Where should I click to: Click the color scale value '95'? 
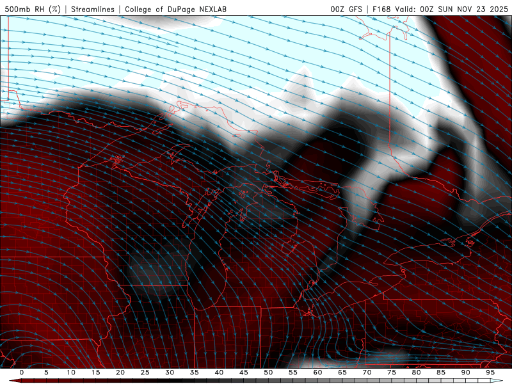[x=490, y=372]
